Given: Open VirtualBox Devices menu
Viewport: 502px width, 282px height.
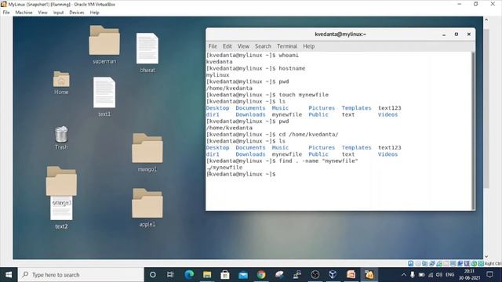Looking at the screenshot, I should (x=77, y=13).
